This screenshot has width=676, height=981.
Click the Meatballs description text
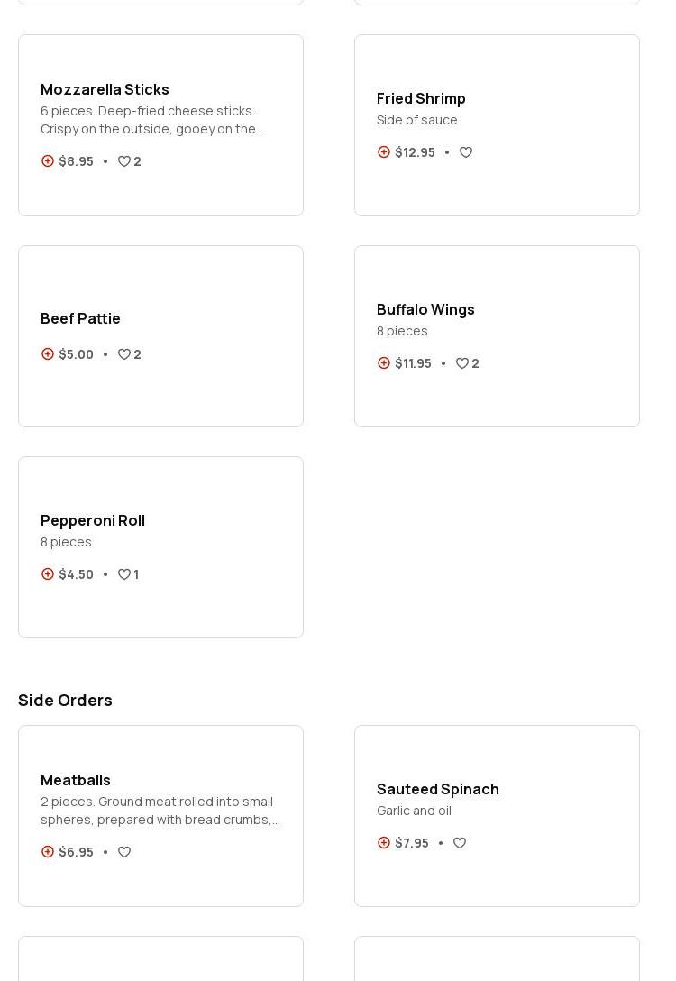point(160,811)
